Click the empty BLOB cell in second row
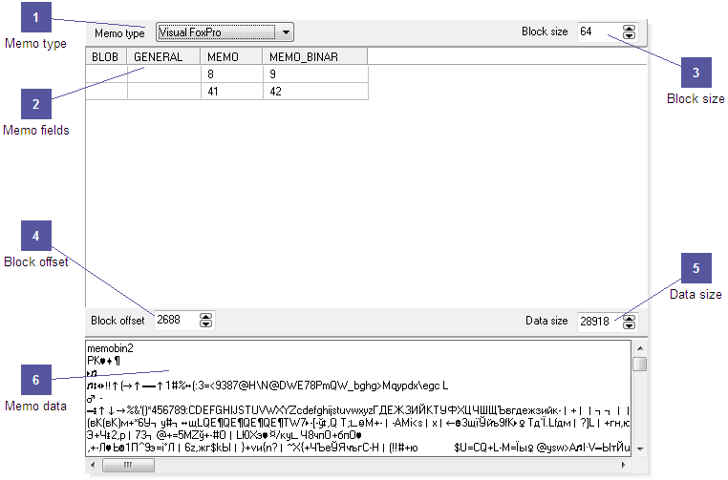Viewport: 728px width, 480px height. tap(106, 92)
